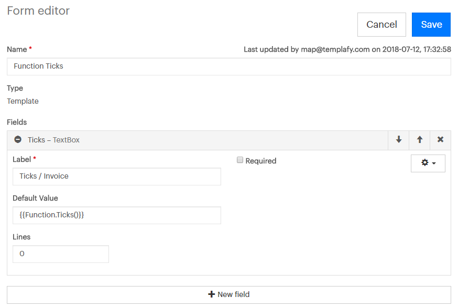
Task: Click into the Default Value input
Action: coord(116,215)
